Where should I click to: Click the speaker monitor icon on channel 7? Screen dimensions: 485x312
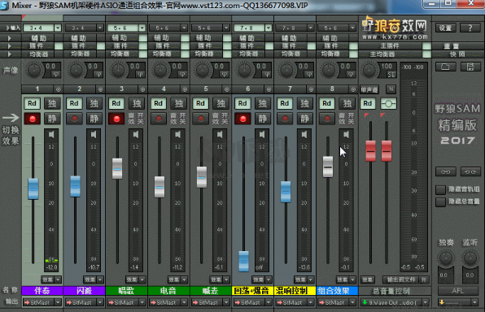coord(304,134)
